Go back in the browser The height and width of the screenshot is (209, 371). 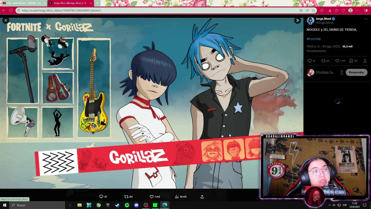coord(4,10)
